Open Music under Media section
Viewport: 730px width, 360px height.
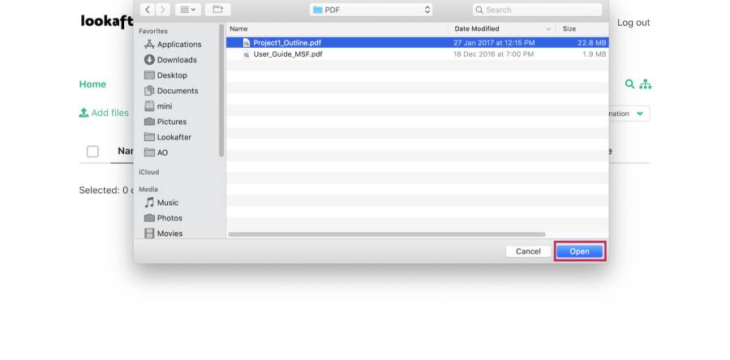point(167,203)
